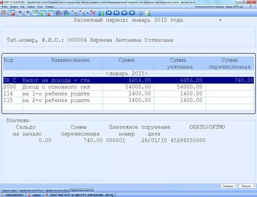Open the small dropdown arrow beside the filter funnel

click(x=88, y=13)
